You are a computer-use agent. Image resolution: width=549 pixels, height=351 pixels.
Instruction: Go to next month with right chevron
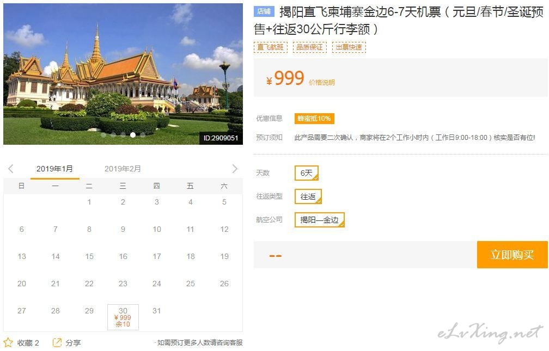(235, 169)
